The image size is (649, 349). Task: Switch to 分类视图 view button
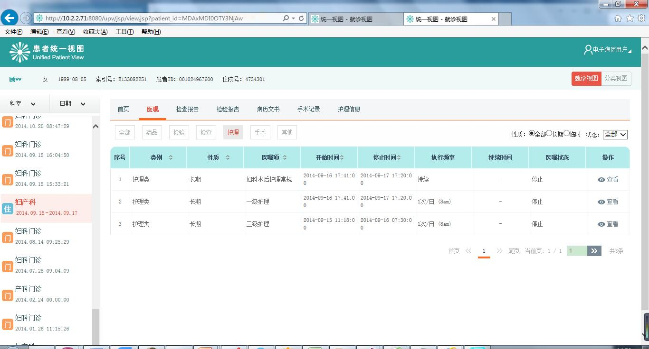click(616, 79)
